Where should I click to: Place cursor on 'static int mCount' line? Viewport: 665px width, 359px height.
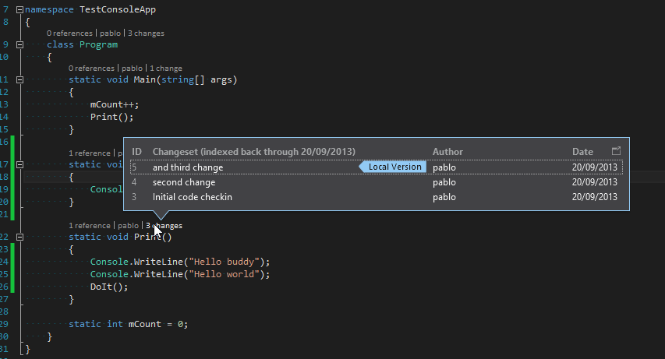(x=128, y=324)
